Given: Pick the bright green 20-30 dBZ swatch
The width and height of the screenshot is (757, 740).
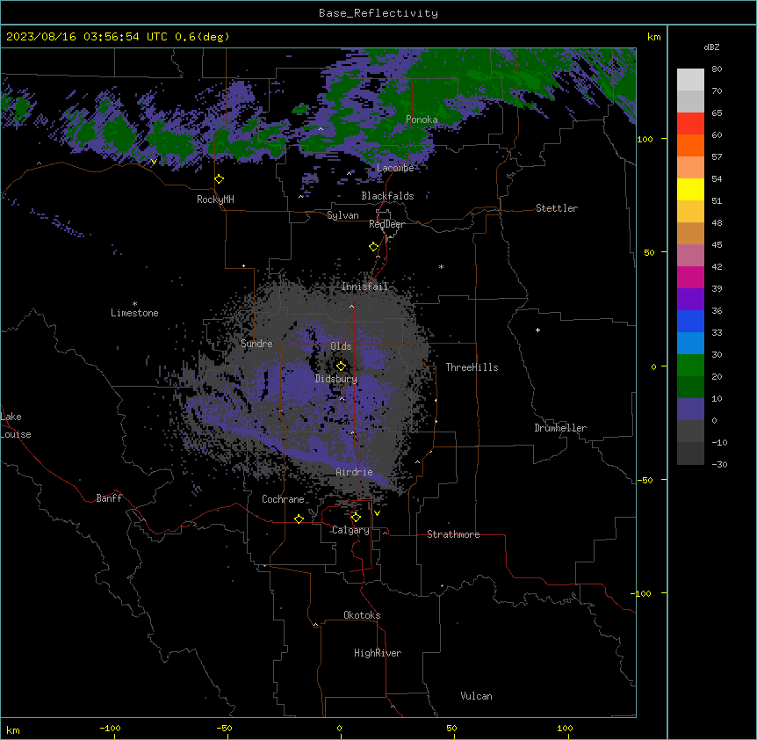Looking at the screenshot, I should pos(690,366).
